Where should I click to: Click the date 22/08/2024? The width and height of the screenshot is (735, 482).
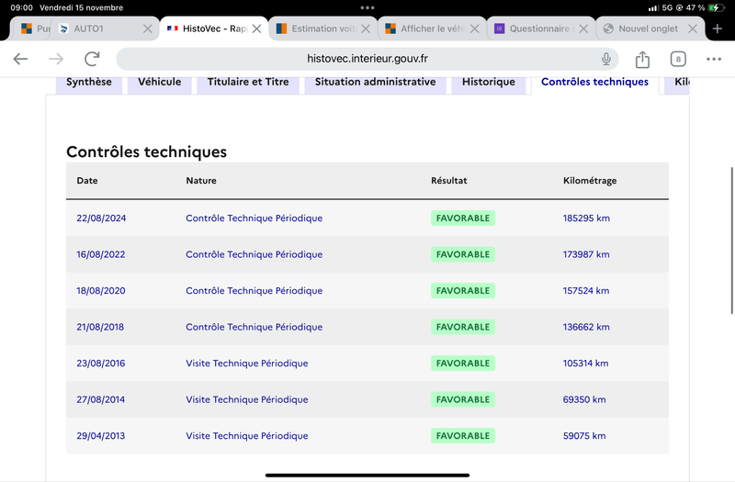click(101, 219)
